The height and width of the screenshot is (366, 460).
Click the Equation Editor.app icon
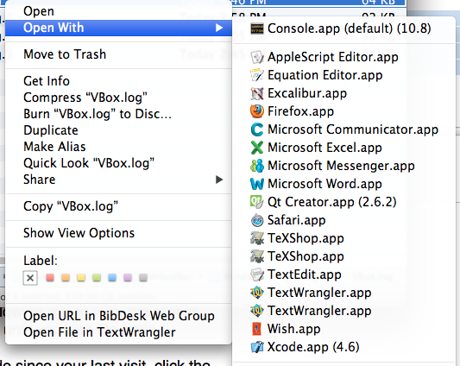257,75
